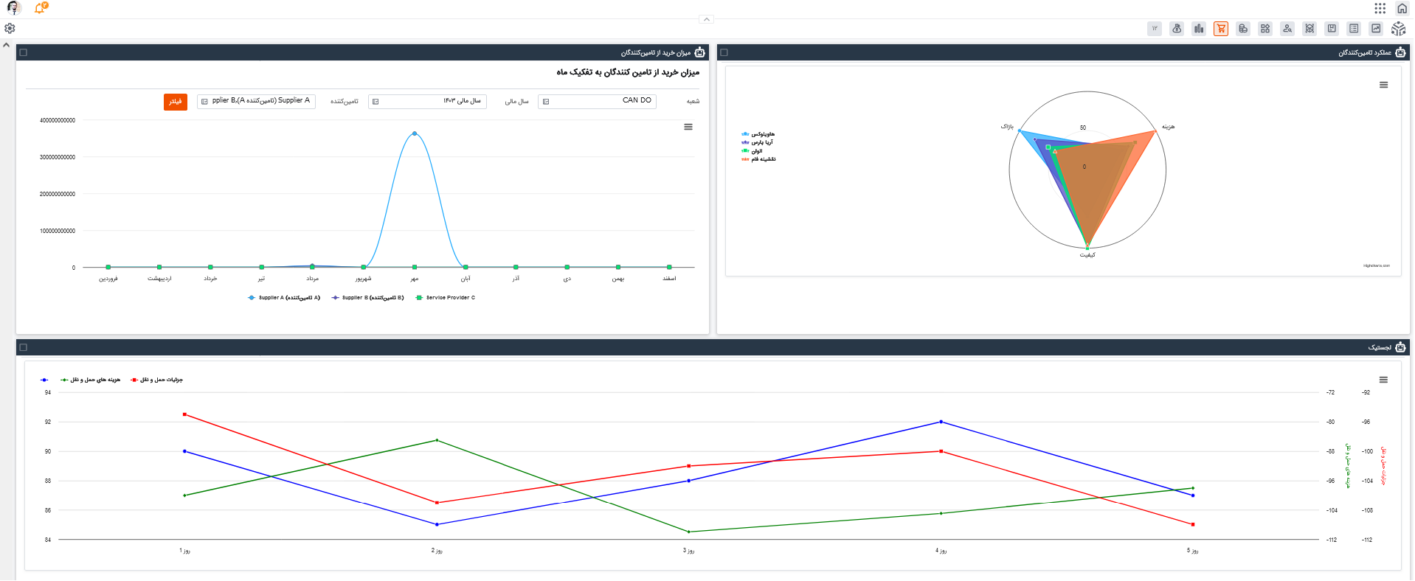Click the روز 5 axis label
The height and width of the screenshot is (581, 1415).
(x=1193, y=551)
